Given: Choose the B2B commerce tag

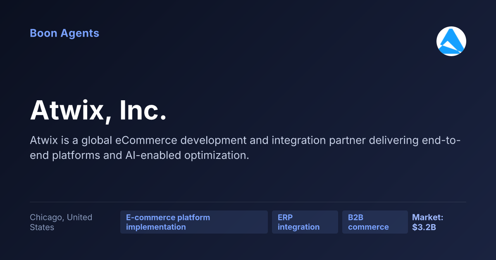Looking at the screenshot, I should 375,222.
